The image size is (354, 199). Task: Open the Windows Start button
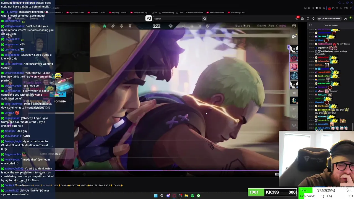point(156,196)
